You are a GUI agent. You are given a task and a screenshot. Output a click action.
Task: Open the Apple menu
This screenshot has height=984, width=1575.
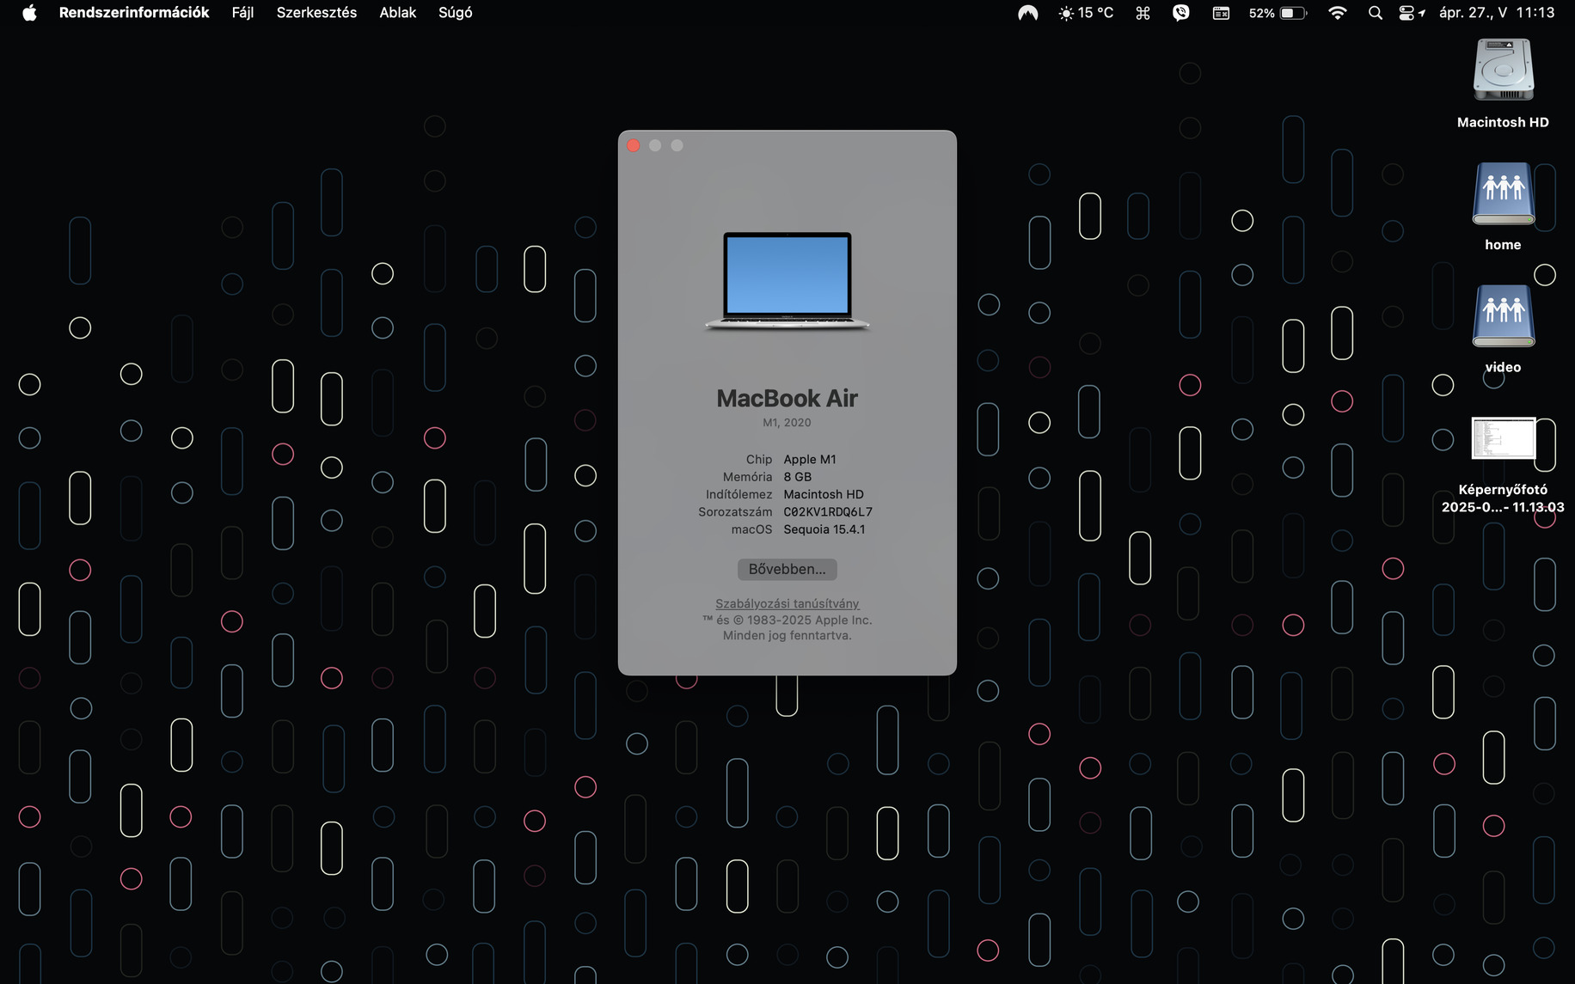pyautogui.click(x=29, y=13)
